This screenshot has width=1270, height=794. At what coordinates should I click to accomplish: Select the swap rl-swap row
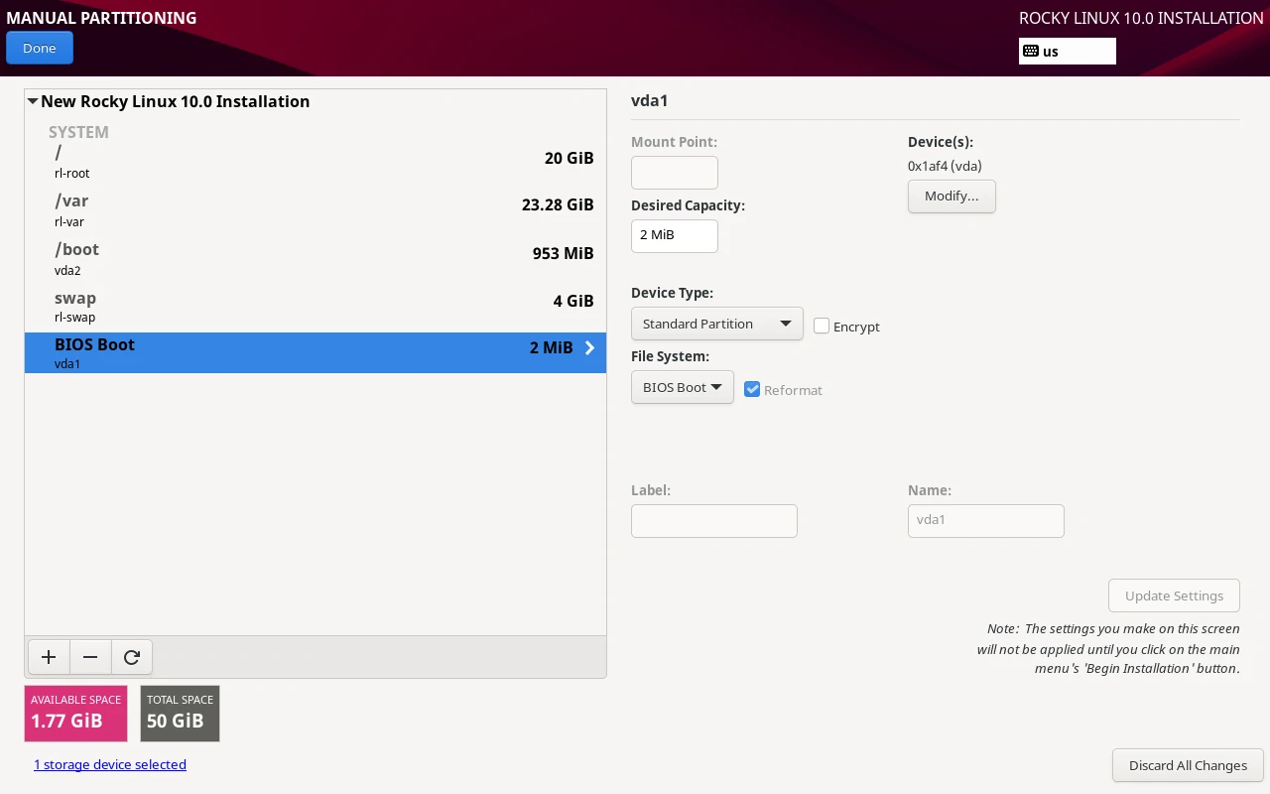point(316,307)
